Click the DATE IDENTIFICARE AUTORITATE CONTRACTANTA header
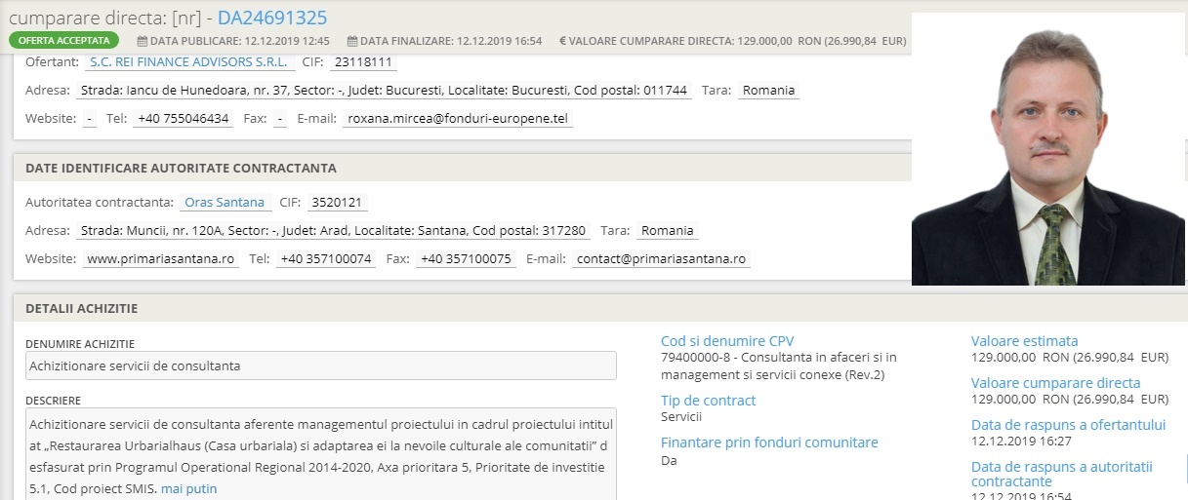 point(181,169)
